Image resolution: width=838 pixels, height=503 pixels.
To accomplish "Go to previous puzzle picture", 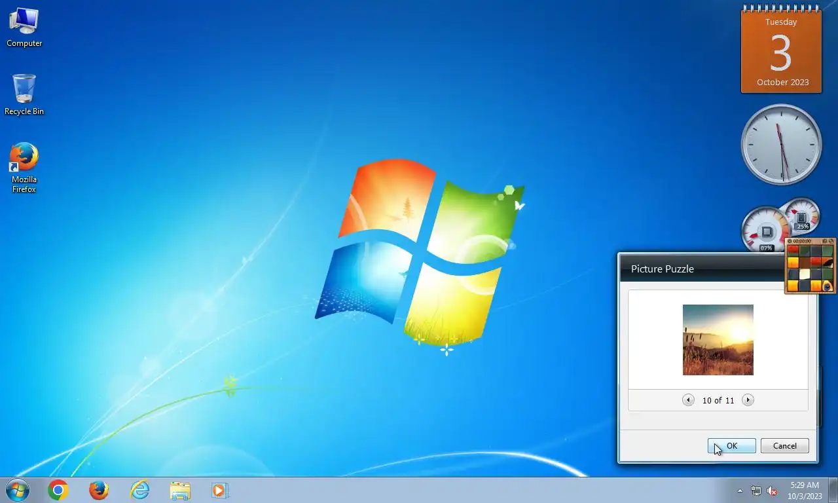I will [688, 400].
